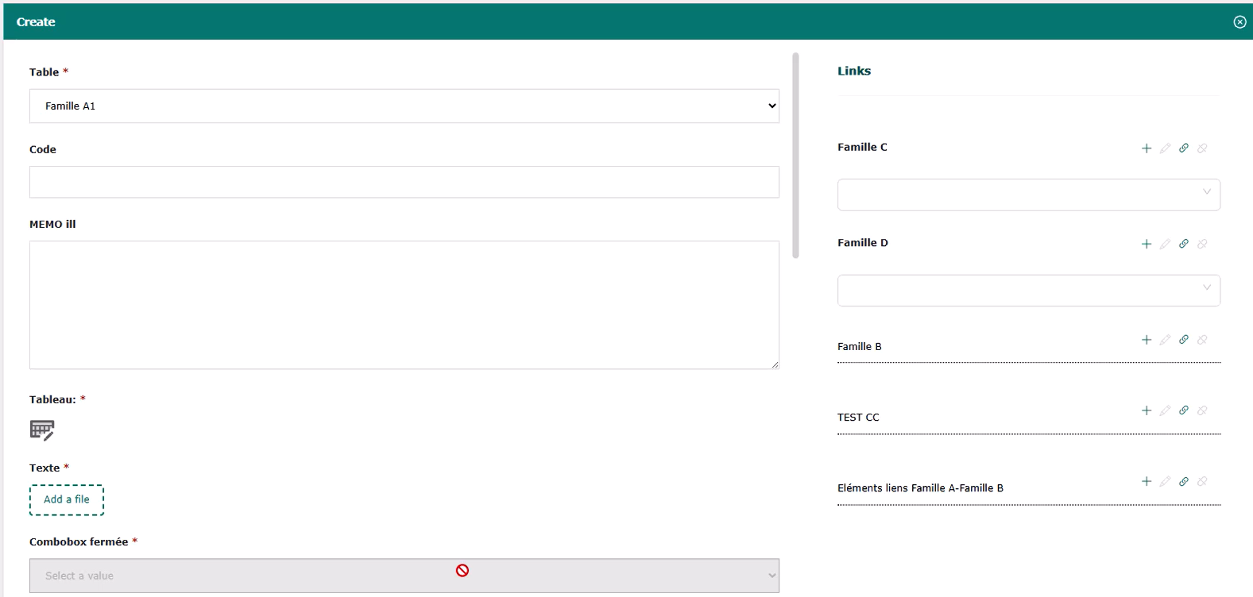Click link icon for Famille B
This screenshot has height=597, width=1253.
click(x=1183, y=340)
